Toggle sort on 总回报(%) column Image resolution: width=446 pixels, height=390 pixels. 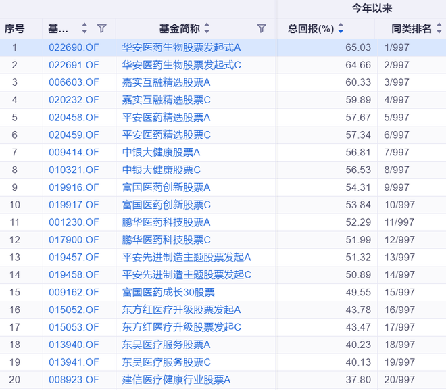[341, 28]
